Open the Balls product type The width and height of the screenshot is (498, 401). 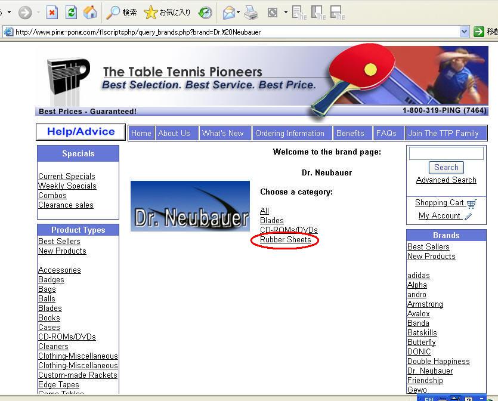pos(47,299)
